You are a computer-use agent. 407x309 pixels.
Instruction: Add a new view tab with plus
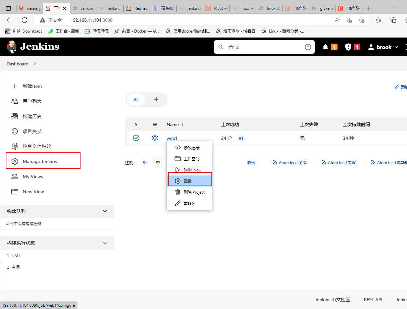point(156,100)
